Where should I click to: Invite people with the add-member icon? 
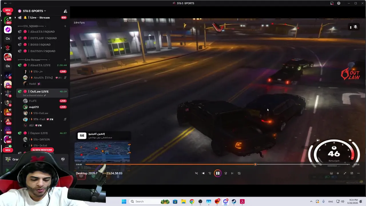click(65, 11)
